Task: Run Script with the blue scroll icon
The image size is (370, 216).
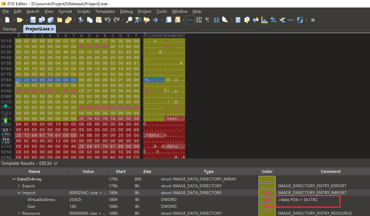Action: click(168, 20)
